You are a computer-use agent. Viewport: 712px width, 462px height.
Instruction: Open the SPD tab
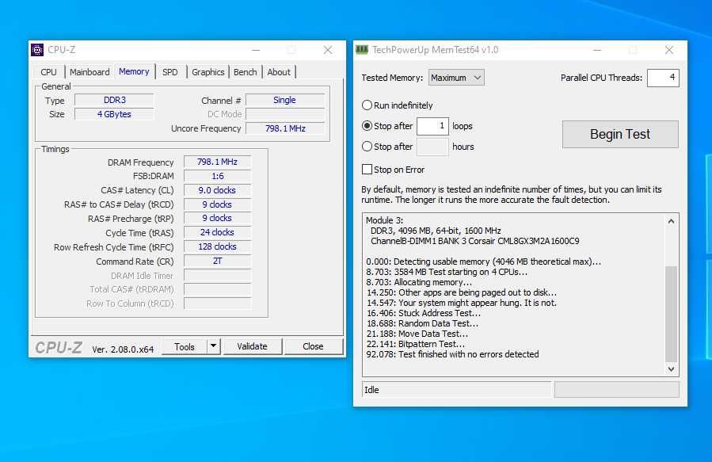point(169,72)
